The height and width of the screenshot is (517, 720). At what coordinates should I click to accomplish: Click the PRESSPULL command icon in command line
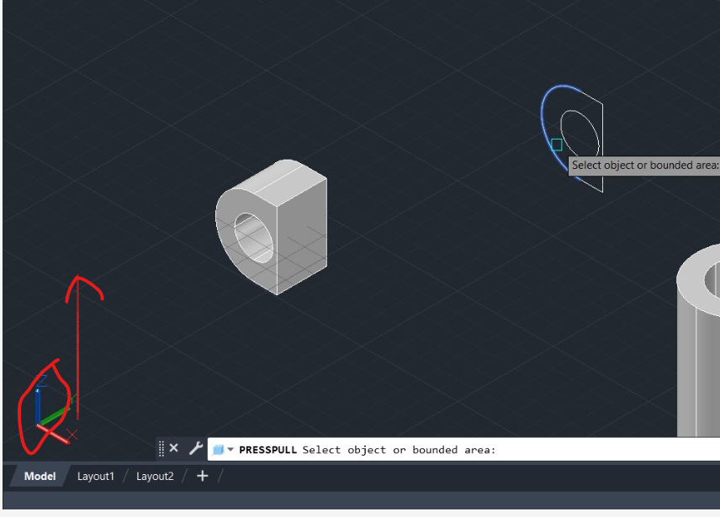tap(218, 448)
